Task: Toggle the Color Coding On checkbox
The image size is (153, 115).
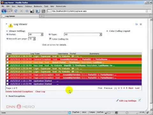Action: [50, 39]
